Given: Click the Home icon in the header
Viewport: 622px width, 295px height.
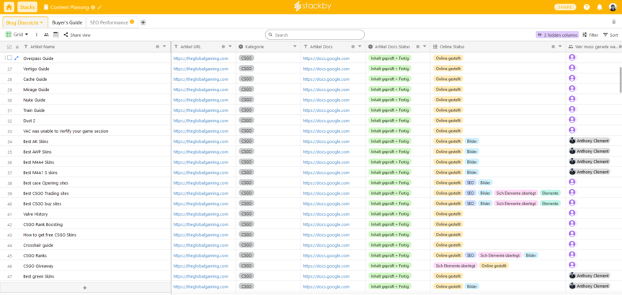Looking at the screenshot, I should pyautogui.click(x=9, y=7).
